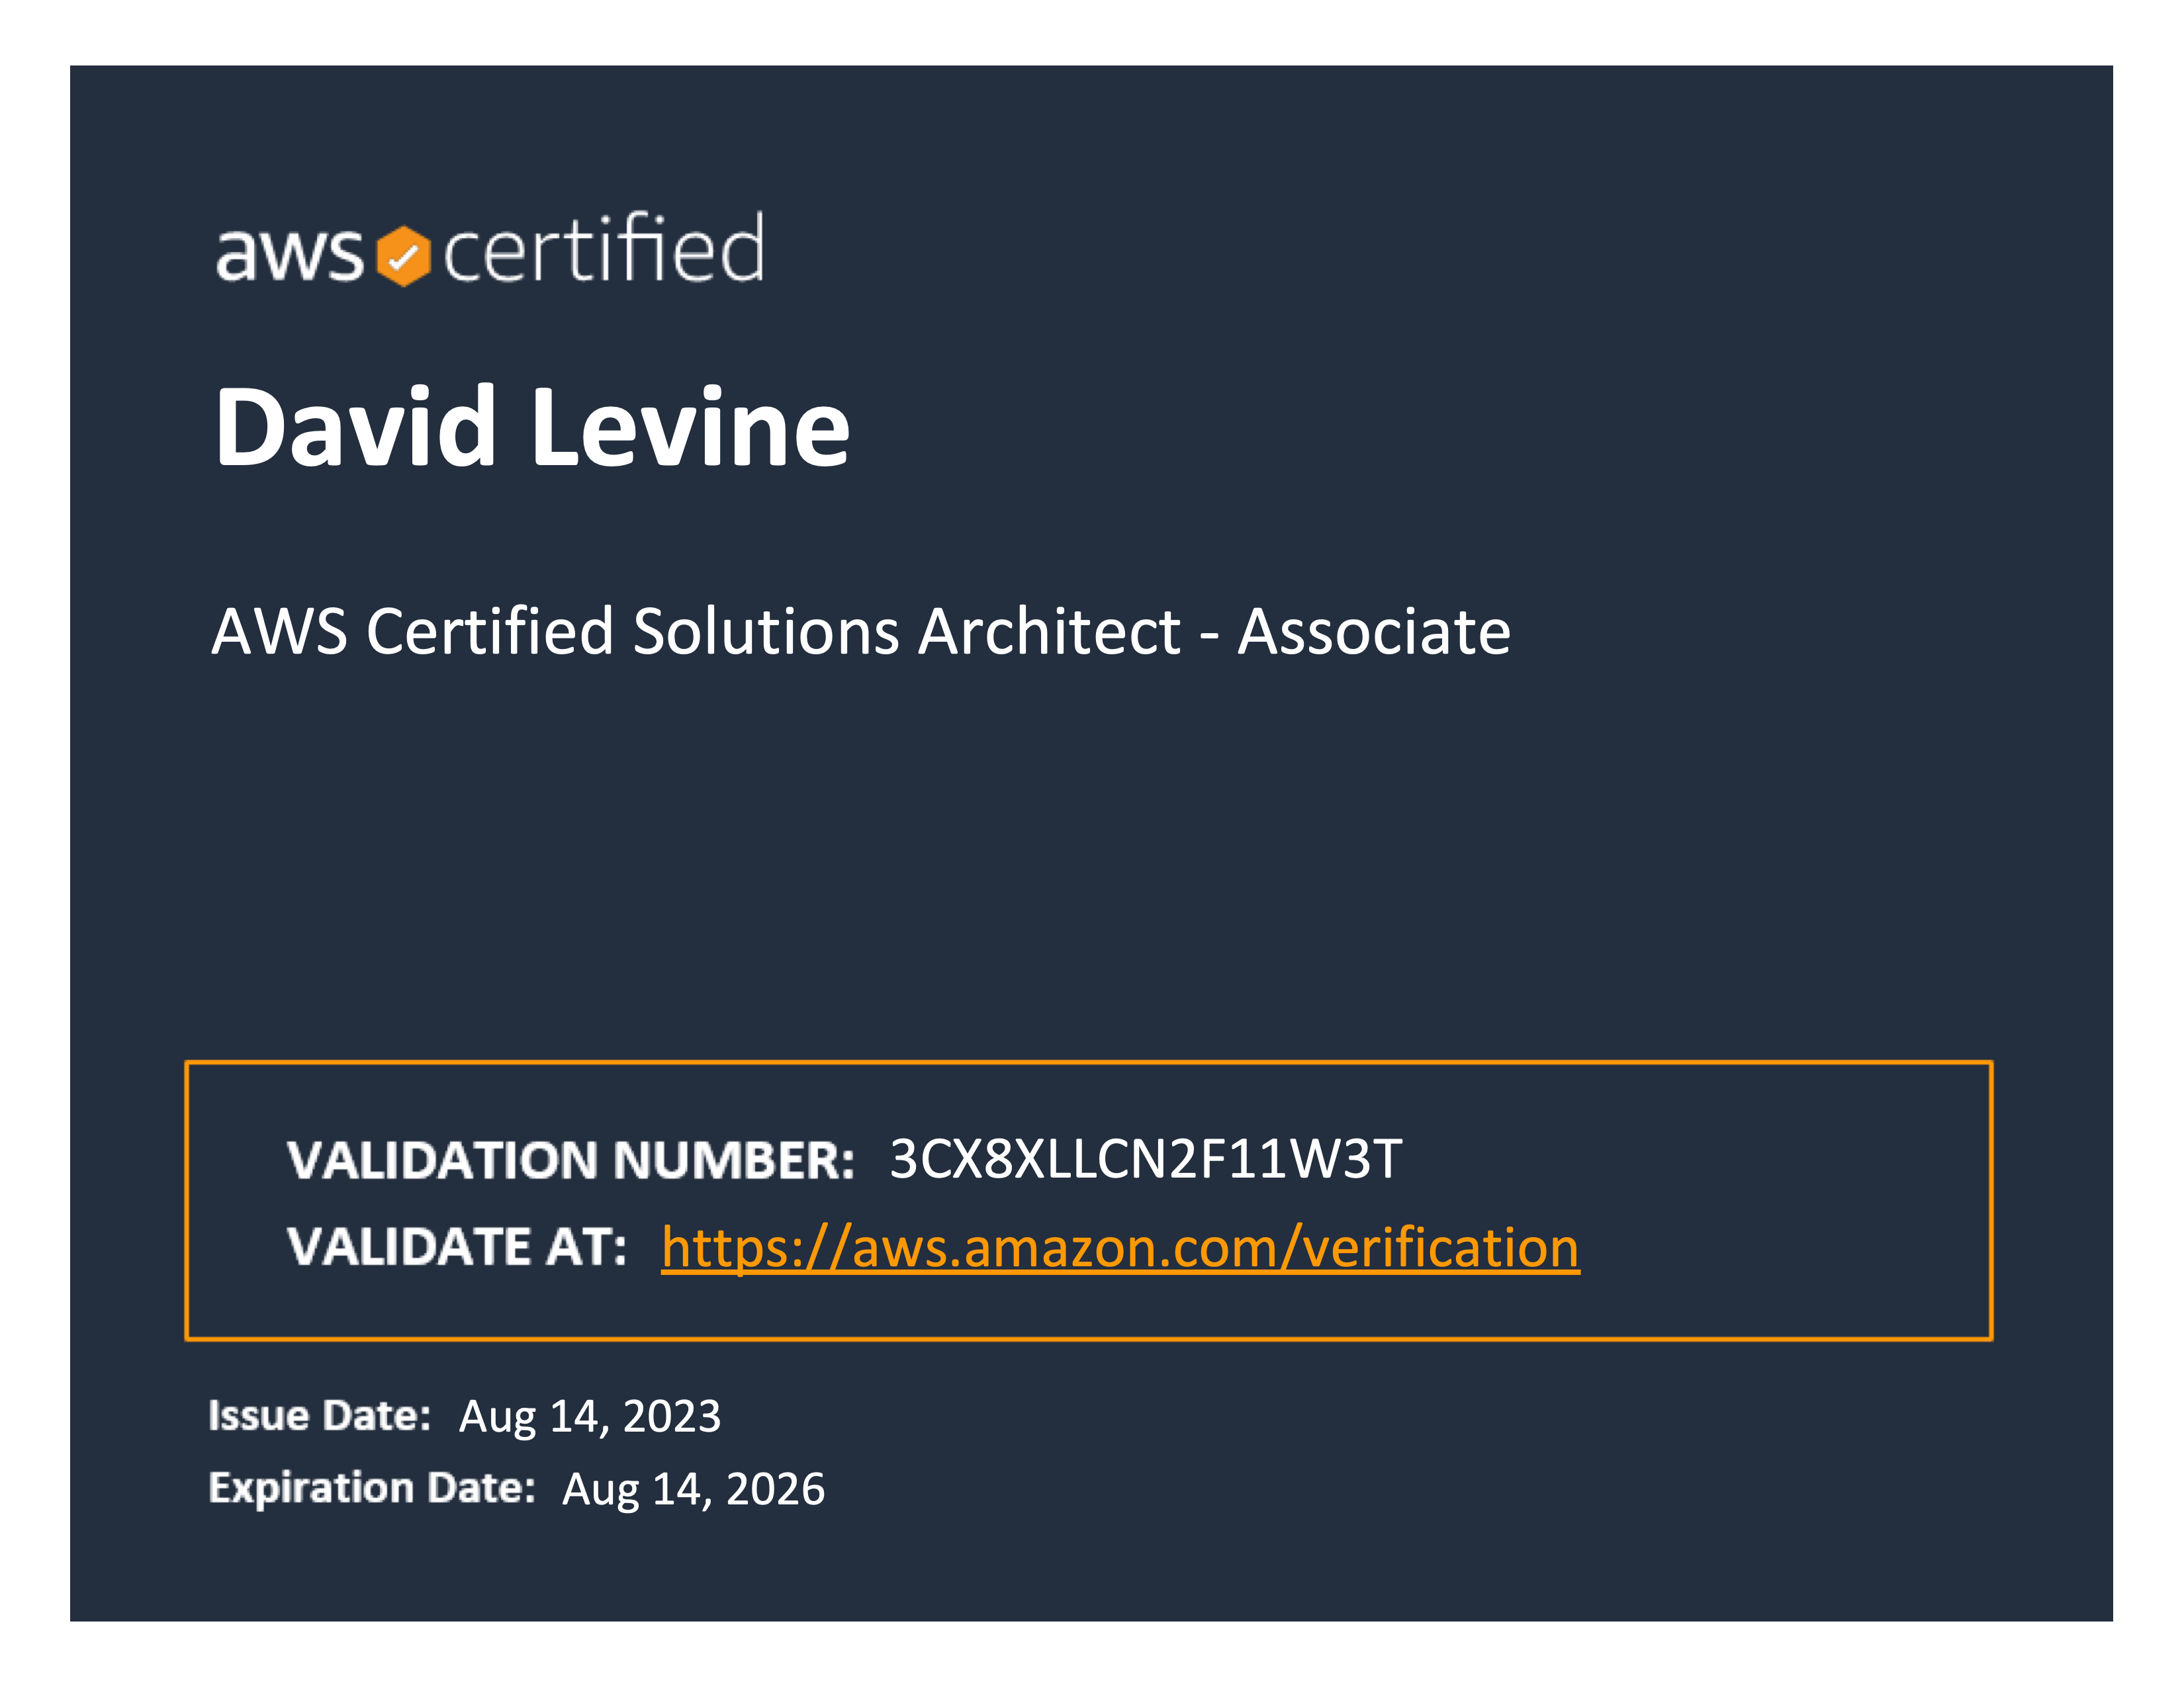Viewport: 2184px width, 1687px height.
Task: Click the word "Associate" in the title
Action: click(x=1374, y=632)
